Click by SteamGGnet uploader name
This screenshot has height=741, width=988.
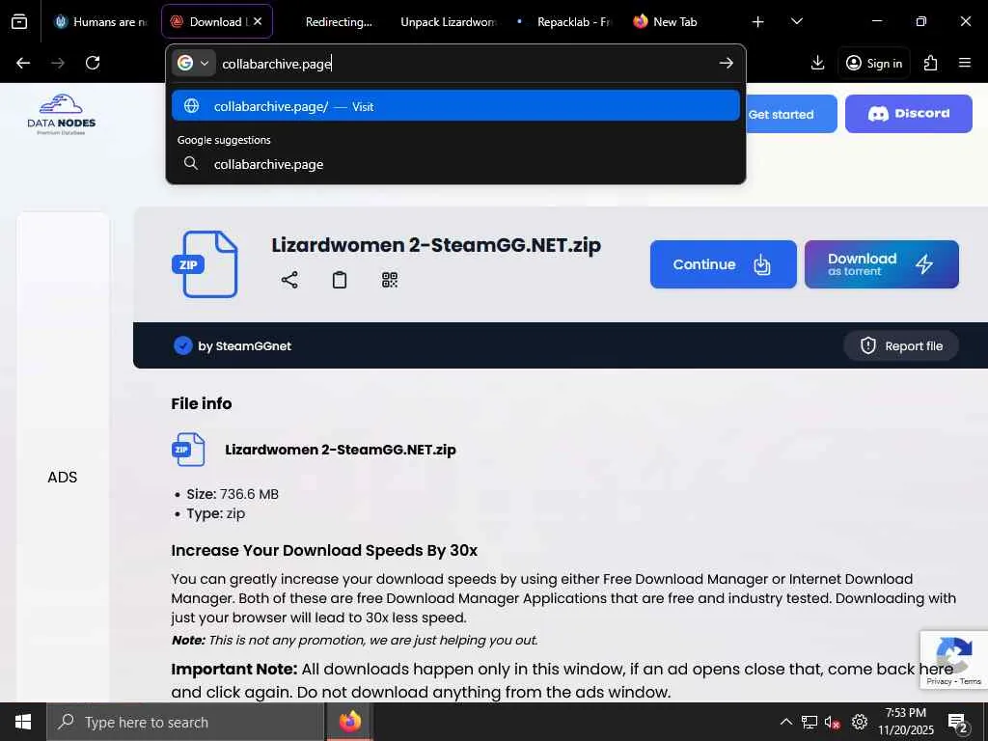pos(244,346)
